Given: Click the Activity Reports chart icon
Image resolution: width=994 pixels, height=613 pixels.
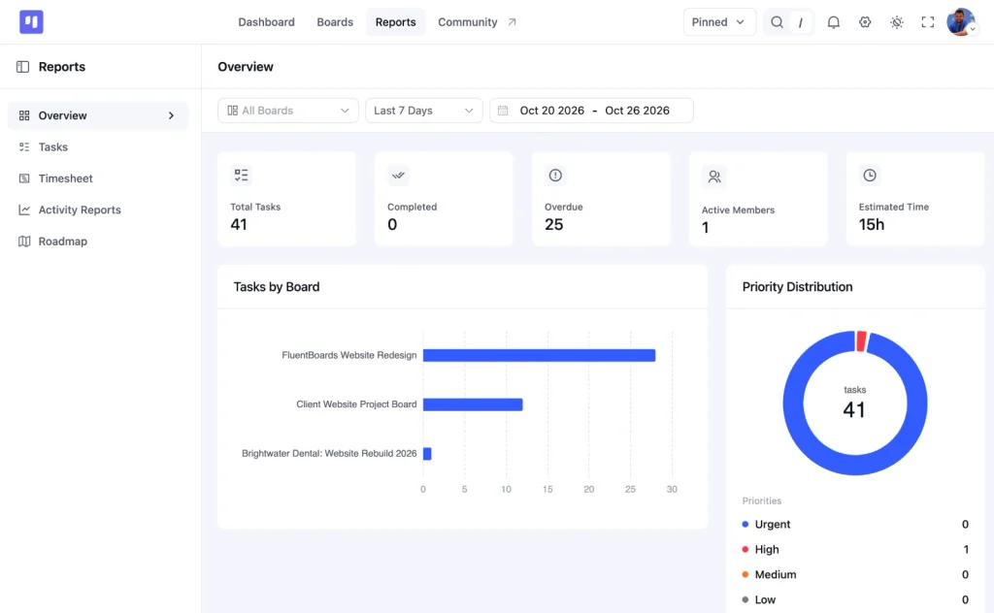Looking at the screenshot, I should [24, 210].
